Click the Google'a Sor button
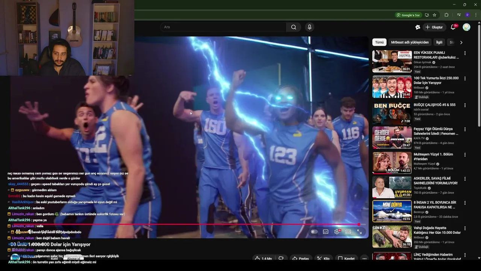Screen dimensions: 481x271 [x=408, y=15]
